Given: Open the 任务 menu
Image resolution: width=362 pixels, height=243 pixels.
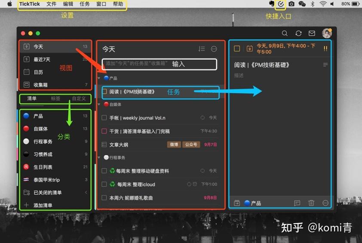Looking at the screenshot, I should [85, 4].
